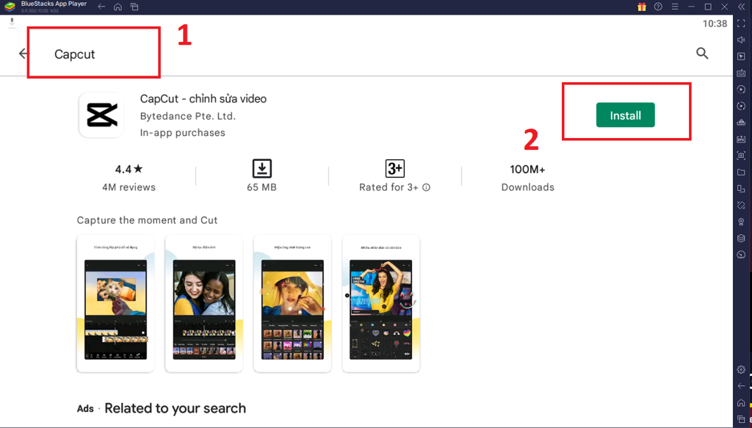Image resolution: width=752 pixels, height=428 pixels.
Task: Click the Play Store search magnifier
Action: click(702, 53)
